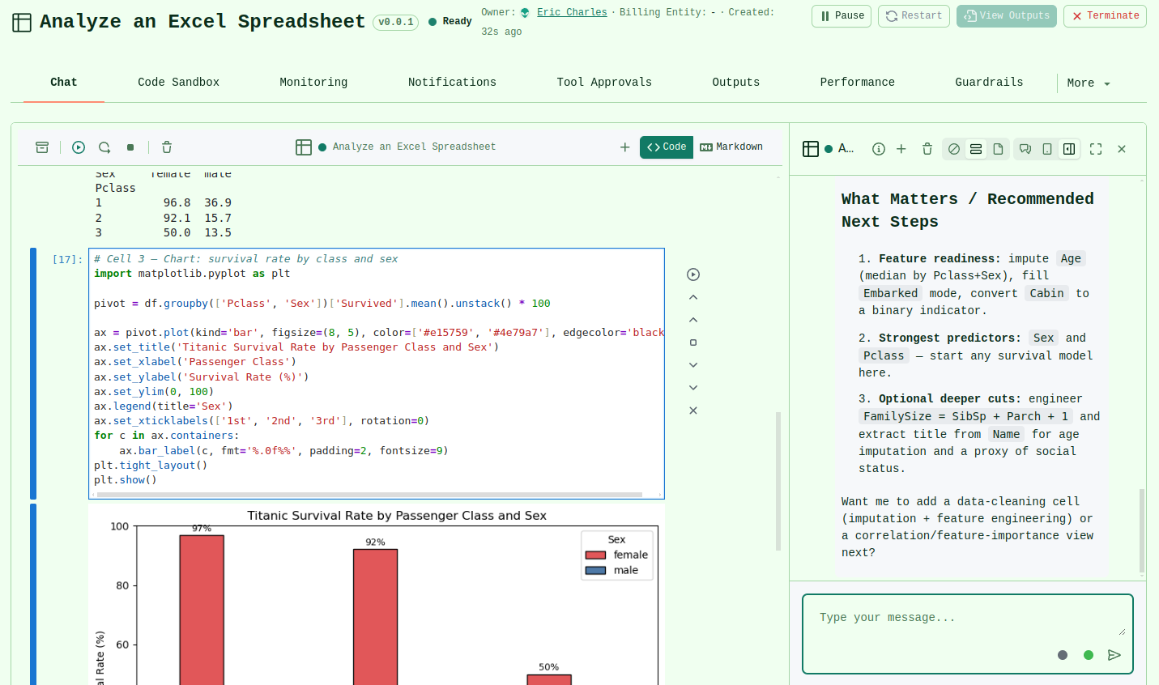This screenshot has height=685, width=1159.
Task: Open the More tabs dropdown
Action: coord(1089,83)
